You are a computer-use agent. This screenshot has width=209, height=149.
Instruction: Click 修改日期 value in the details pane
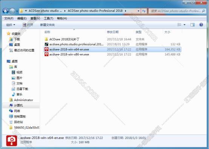[x=91, y=138]
